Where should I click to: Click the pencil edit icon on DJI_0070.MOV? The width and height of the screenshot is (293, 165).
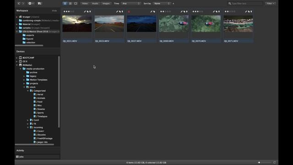coord(214,11)
